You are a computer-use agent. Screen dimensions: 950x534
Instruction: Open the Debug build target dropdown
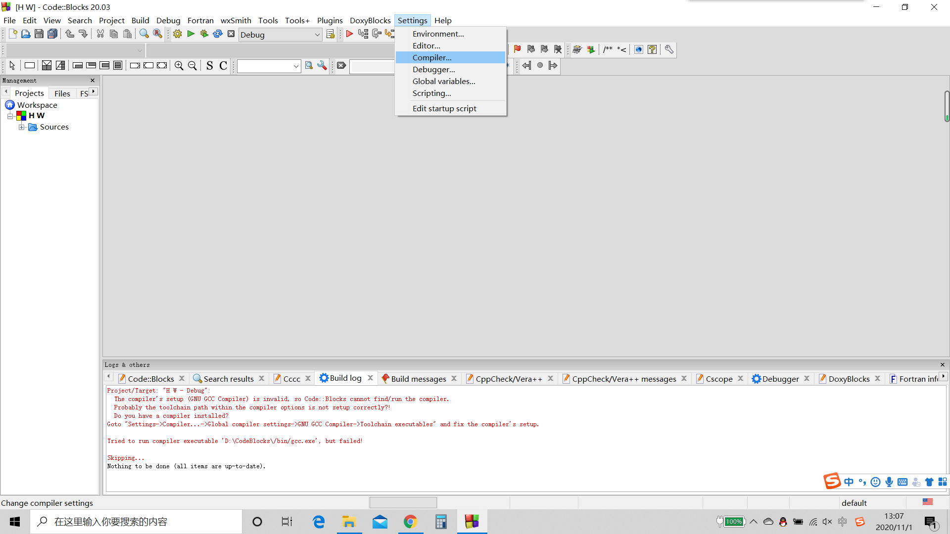(x=281, y=35)
